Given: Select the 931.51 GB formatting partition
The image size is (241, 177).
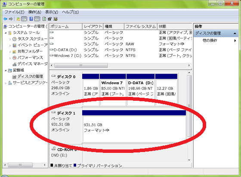Looking at the screenshot, I should (134, 126).
